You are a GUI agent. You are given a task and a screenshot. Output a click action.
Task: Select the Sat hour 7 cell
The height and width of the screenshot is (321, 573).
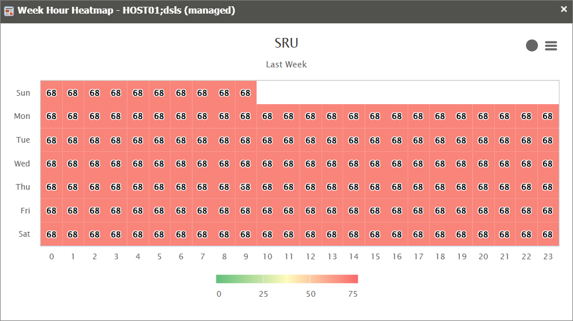[203, 234]
